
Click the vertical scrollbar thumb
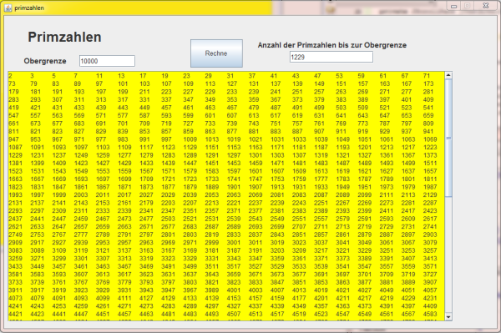click(x=448, y=138)
